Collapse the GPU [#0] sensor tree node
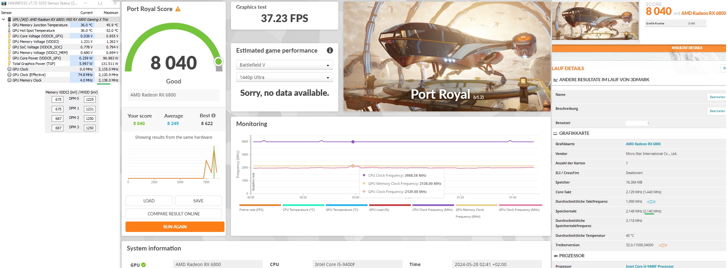This screenshot has width=727, height=268. pos(3,19)
